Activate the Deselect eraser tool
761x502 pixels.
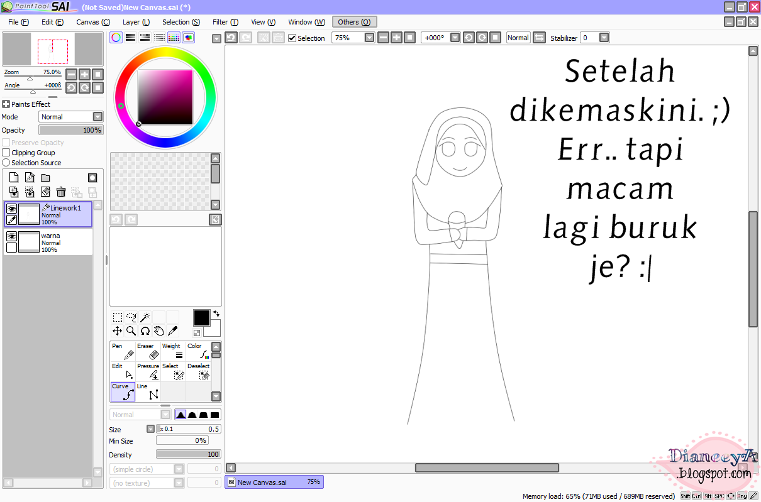(x=198, y=371)
